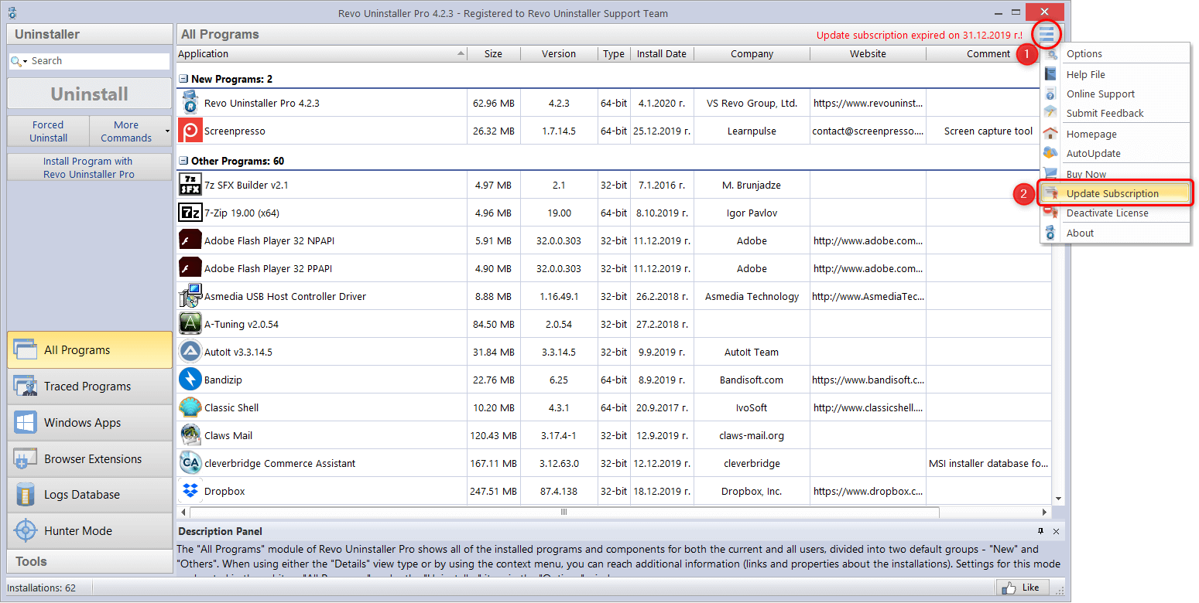
Task: Click the subscription expired notice text
Action: pos(920,35)
